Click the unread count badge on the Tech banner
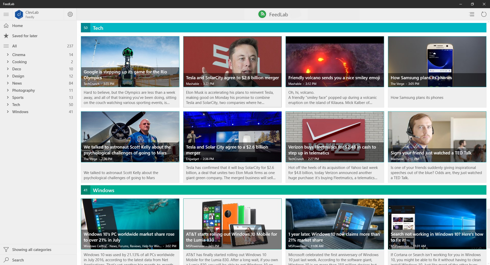Image resolution: width=490 pixels, height=265 pixels. pos(85,28)
